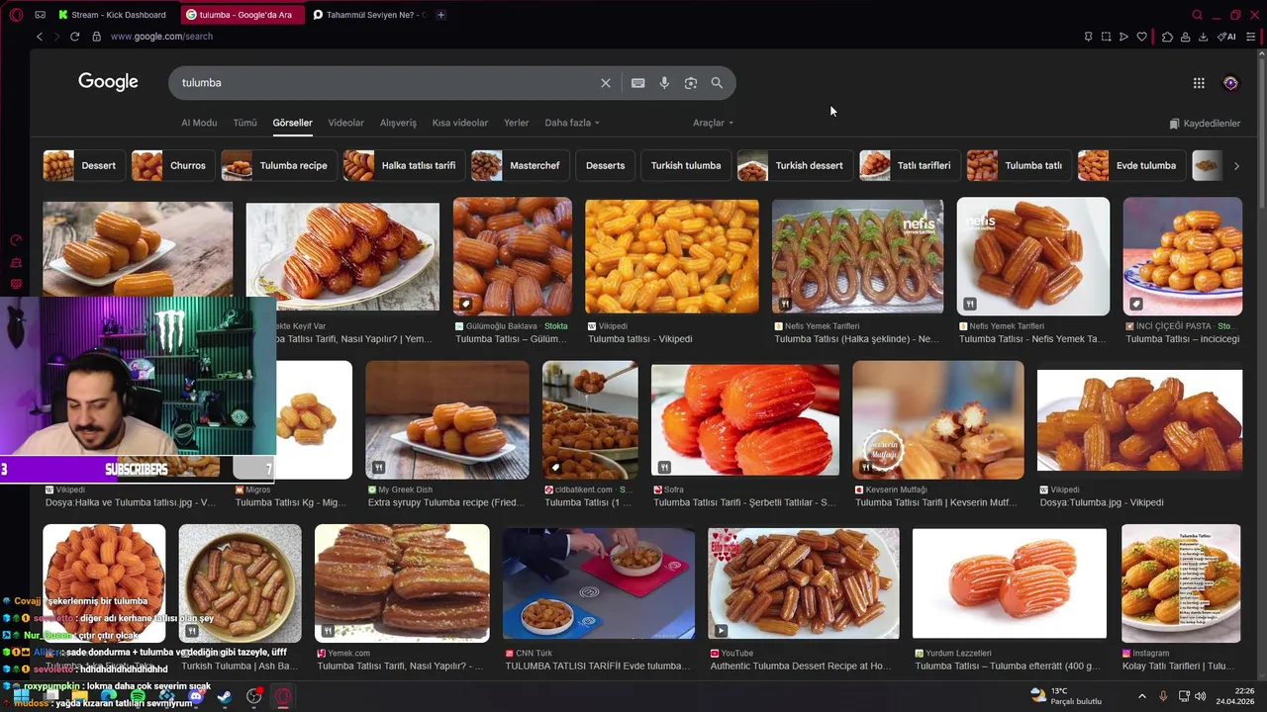This screenshot has height=712, width=1267.
Task: Start voice search with microphone icon
Action: click(x=664, y=83)
